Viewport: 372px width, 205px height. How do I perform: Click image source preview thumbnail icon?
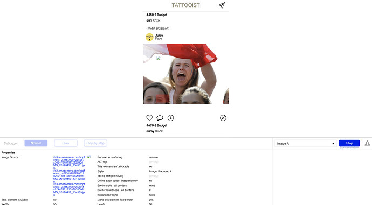(89, 157)
